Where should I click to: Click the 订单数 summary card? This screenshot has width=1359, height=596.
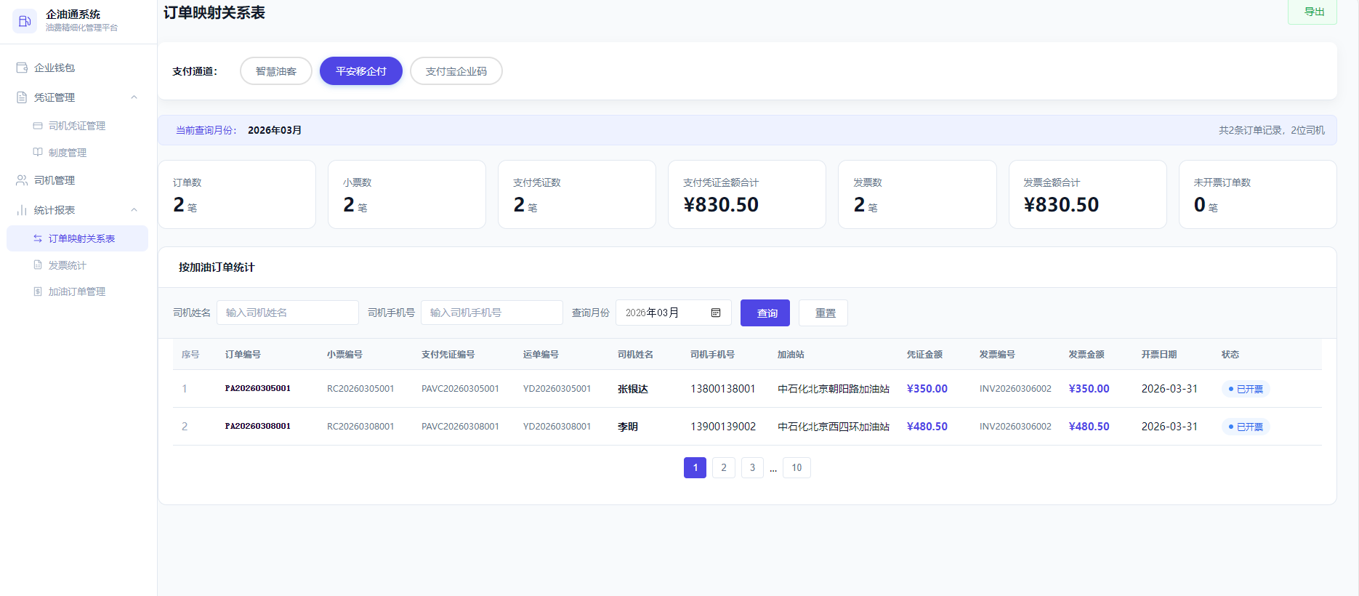pyautogui.click(x=237, y=195)
